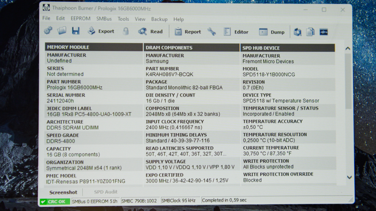Viewport: 376px width, 211px height.
Task: Click SMBus 0 EEPROM 51h status cell
Action: [95, 201]
